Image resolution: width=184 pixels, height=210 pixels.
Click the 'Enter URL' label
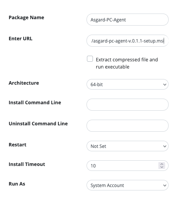click(20, 38)
